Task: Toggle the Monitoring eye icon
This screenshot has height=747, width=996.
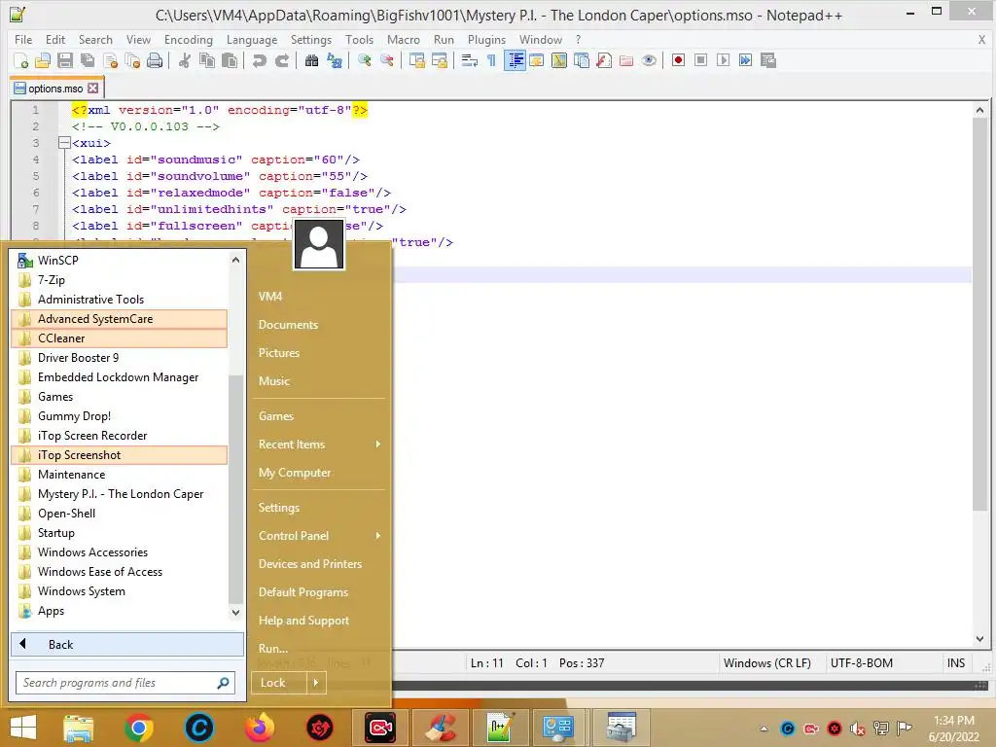Action: [649, 60]
